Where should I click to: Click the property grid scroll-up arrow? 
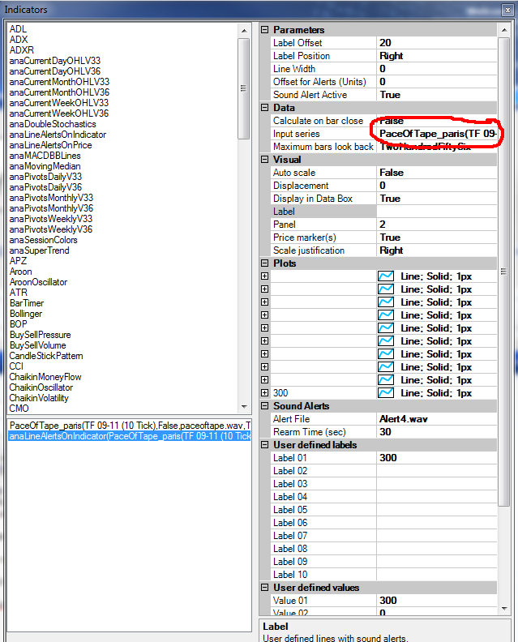(504, 30)
